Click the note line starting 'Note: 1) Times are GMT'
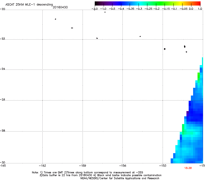 point(88,173)
